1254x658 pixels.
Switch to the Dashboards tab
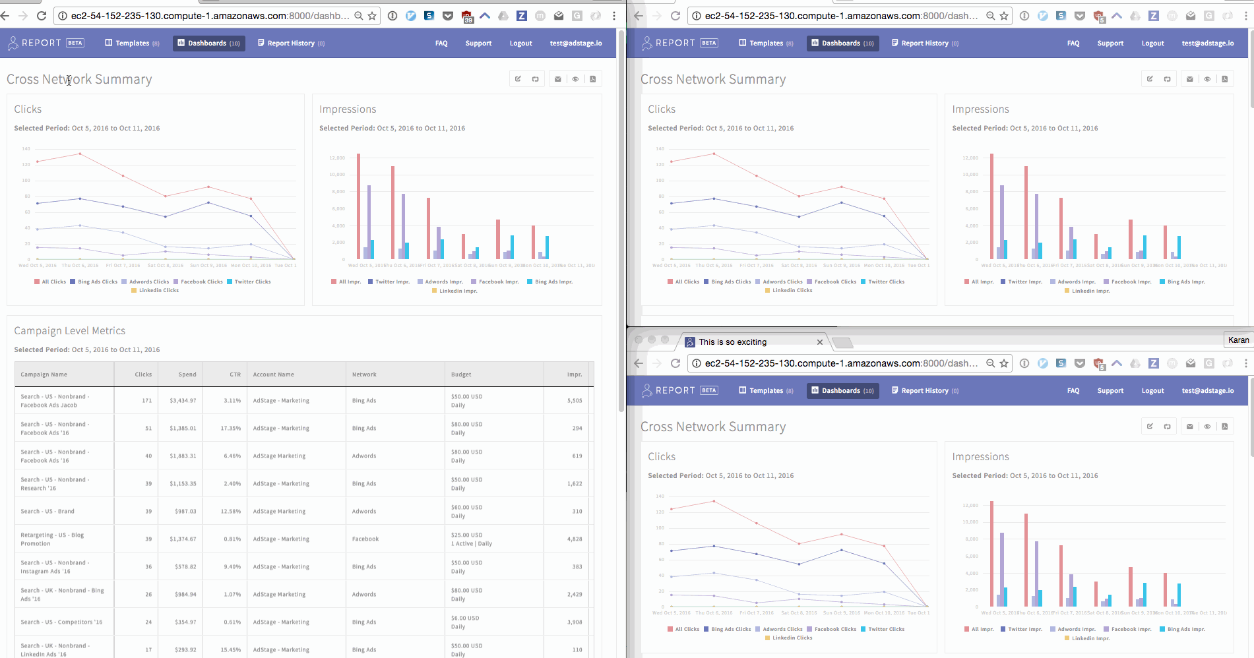(x=208, y=43)
